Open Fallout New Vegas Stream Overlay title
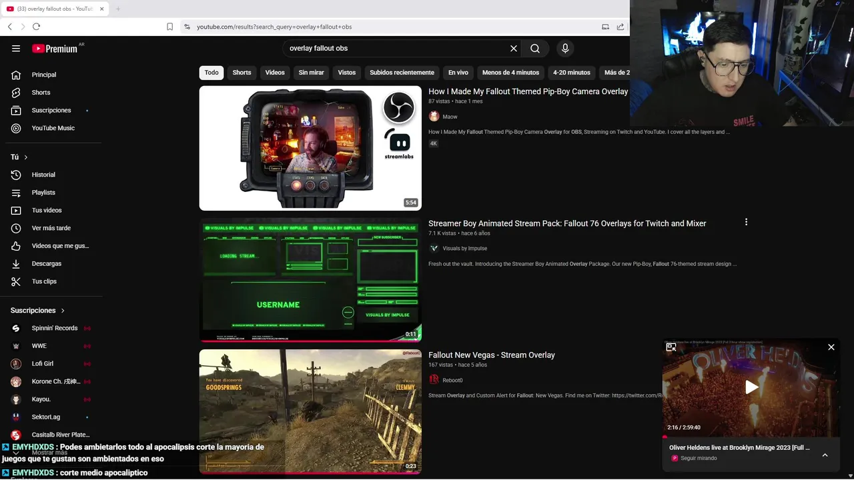The height and width of the screenshot is (480, 854). (x=492, y=355)
